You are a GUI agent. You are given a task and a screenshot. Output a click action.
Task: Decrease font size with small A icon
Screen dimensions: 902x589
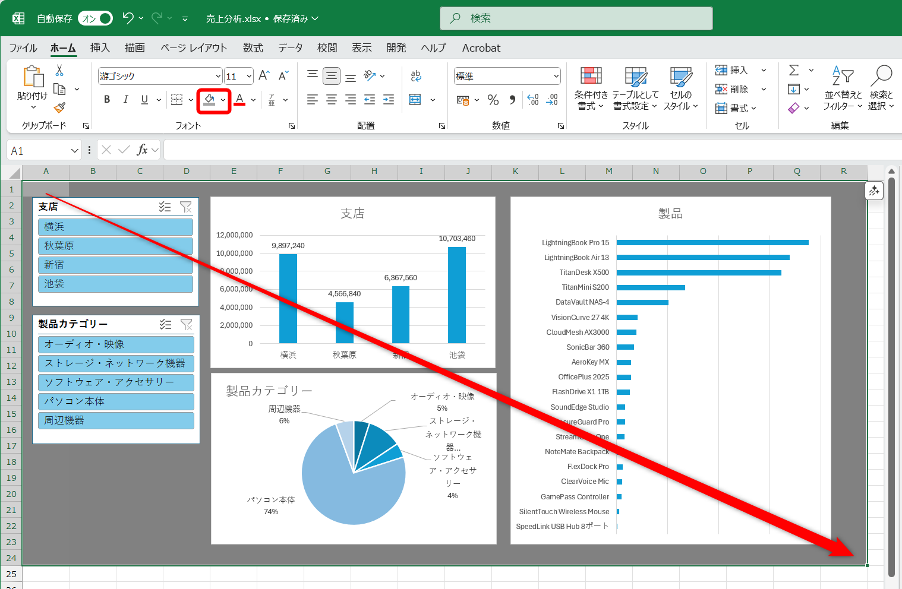(283, 75)
